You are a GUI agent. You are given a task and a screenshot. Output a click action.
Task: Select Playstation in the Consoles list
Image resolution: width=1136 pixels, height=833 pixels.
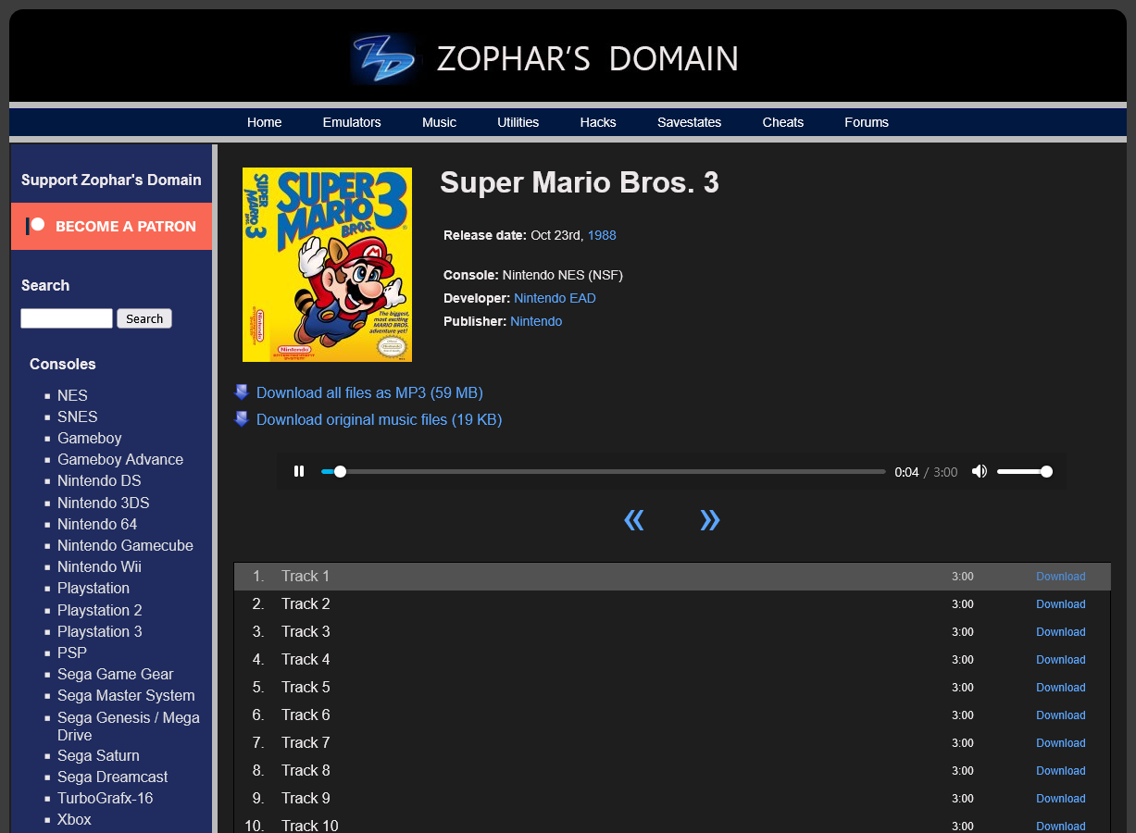94,588
